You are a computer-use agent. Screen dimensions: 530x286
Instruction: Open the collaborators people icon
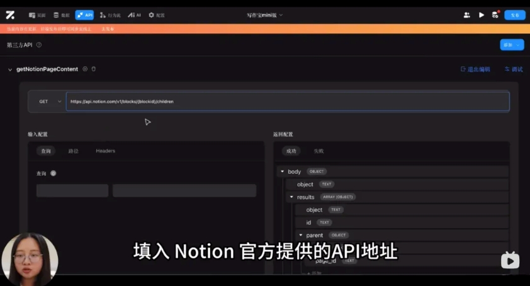[x=467, y=15]
